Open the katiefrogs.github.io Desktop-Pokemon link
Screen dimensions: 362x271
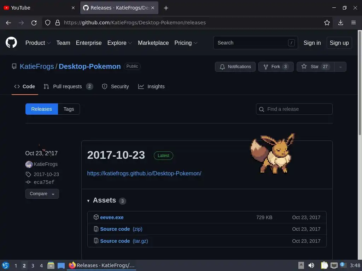[x=144, y=173]
